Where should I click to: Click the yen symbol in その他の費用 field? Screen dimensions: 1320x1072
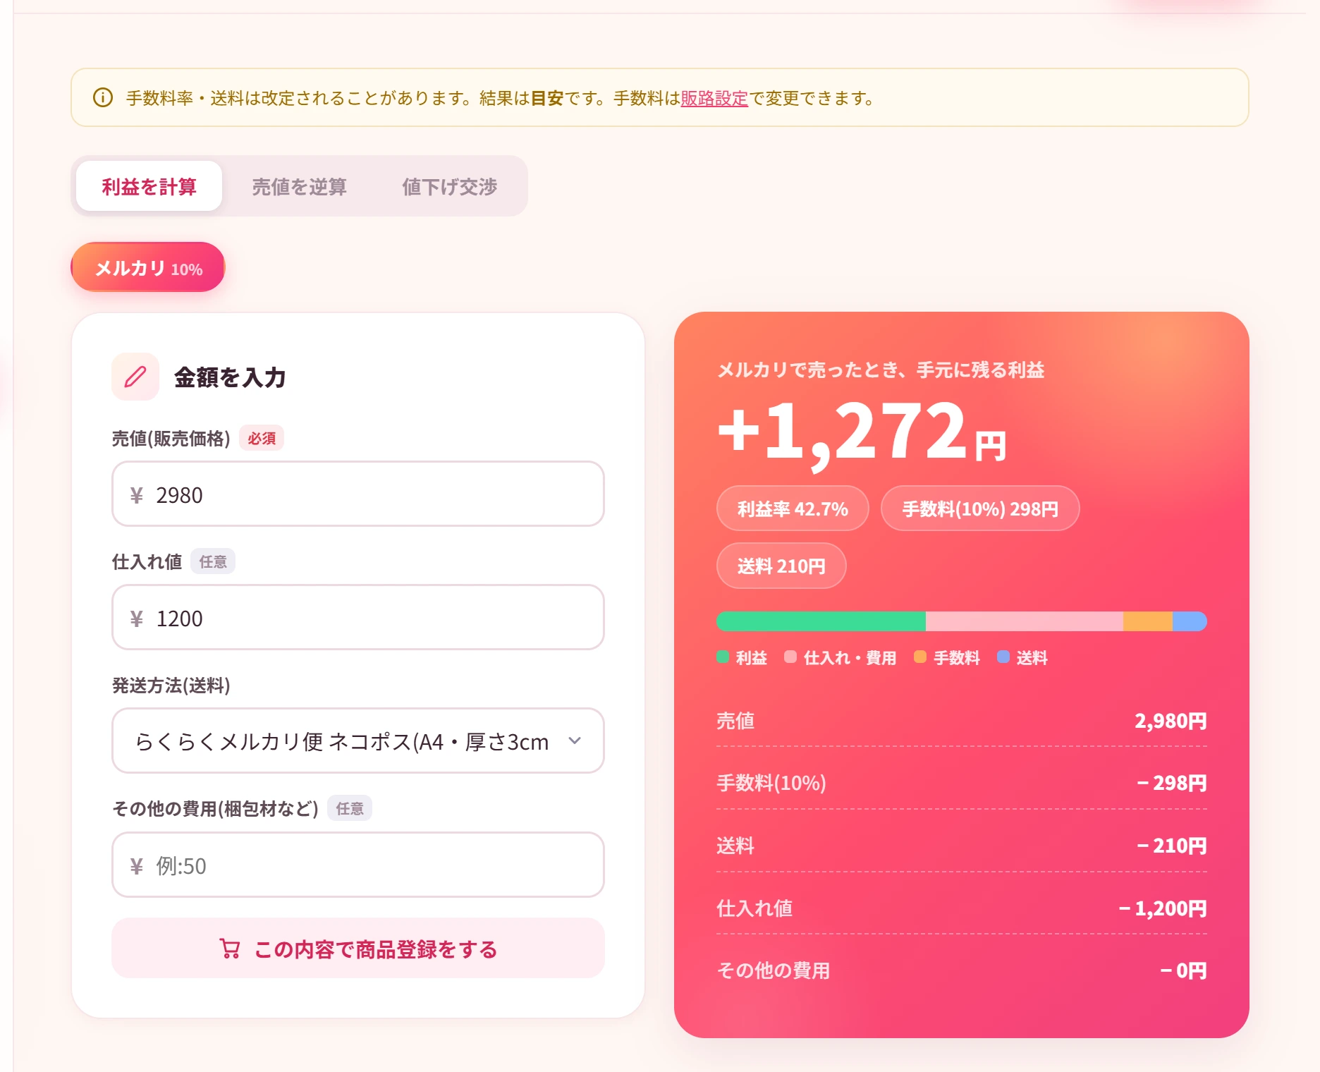[x=137, y=866]
